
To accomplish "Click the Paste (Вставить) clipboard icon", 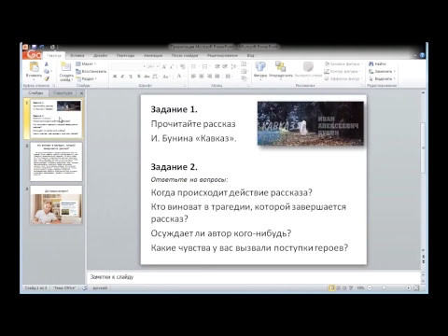I will pyautogui.click(x=34, y=67).
